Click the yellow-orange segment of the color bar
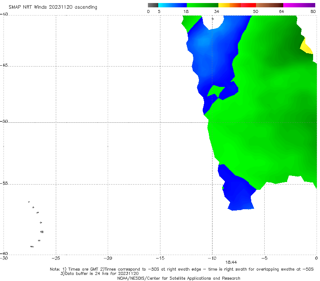The height and width of the screenshot is (281, 320). [229, 5]
